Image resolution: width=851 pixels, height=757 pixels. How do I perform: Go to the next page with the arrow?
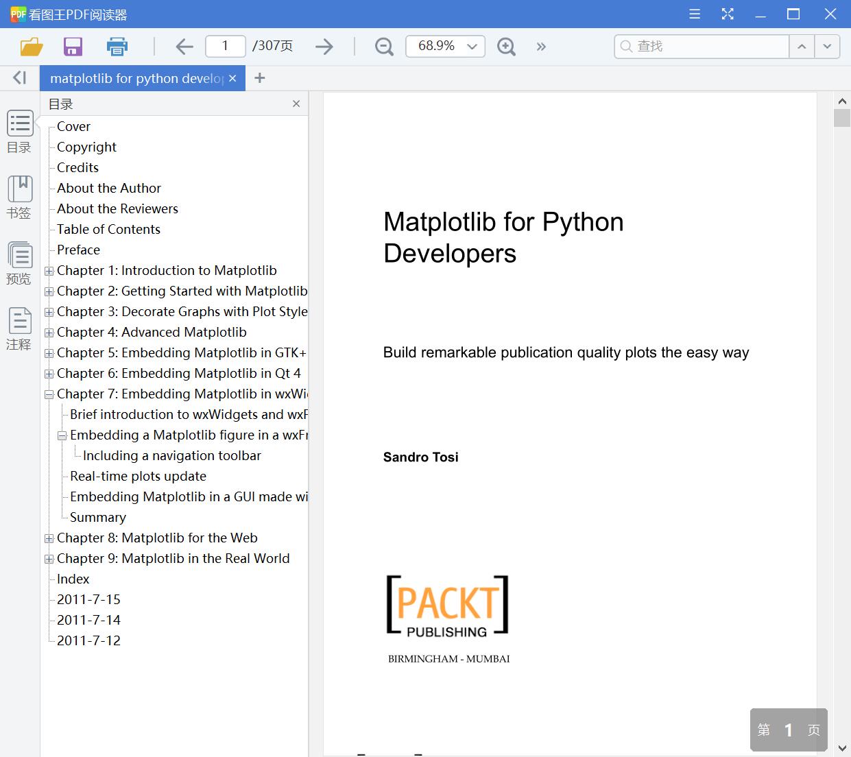click(x=324, y=46)
